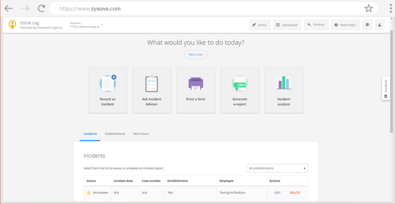The width and height of the screenshot is (395, 204).
Task: Open the All establishments dropdown
Action: [x=277, y=168]
